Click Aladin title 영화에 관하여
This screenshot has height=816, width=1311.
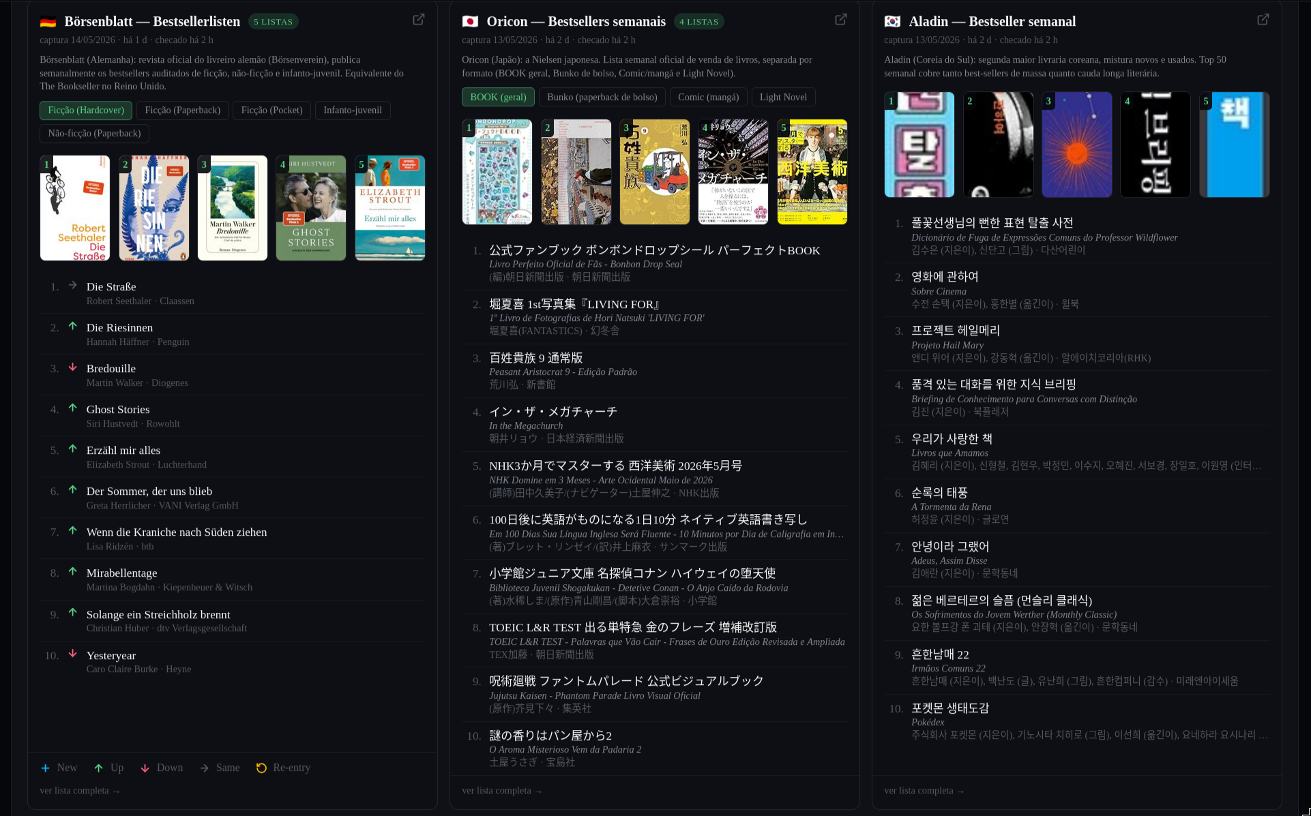(x=945, y=277)
